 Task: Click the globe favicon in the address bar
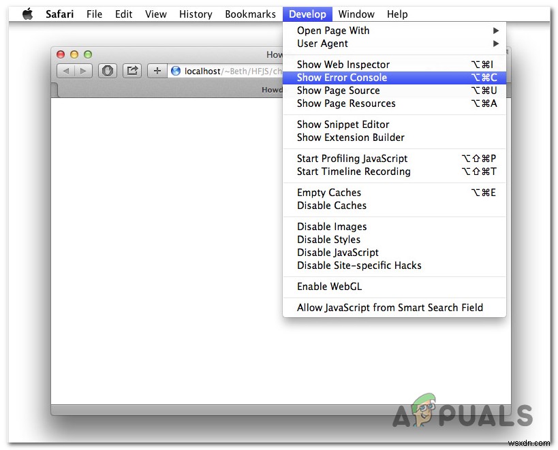point(176,71)
